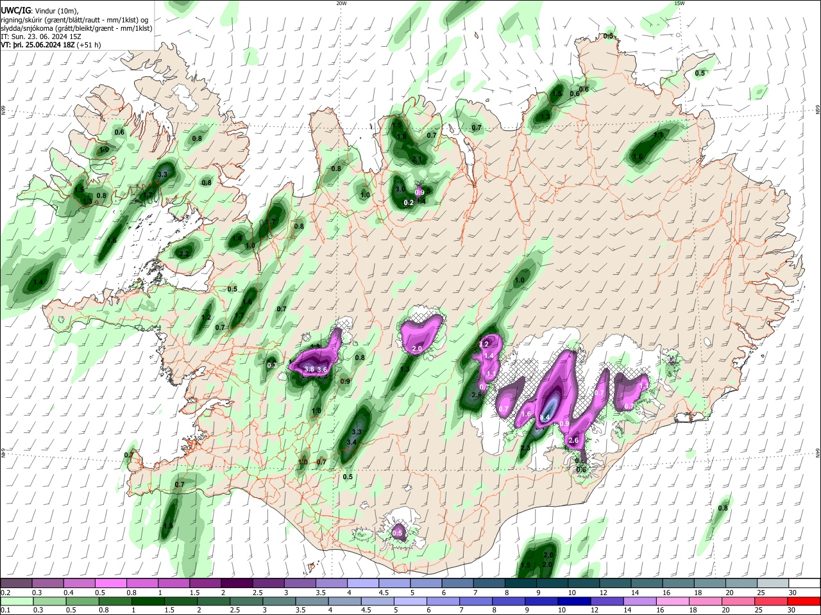Click the white 2.6 label on the pink snow area
821x615 pixels.
click(574, 440)
